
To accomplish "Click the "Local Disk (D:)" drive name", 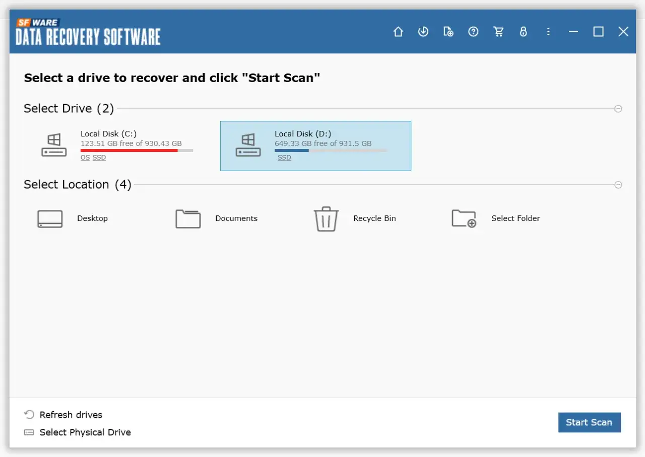I will (x=303, y=134).
